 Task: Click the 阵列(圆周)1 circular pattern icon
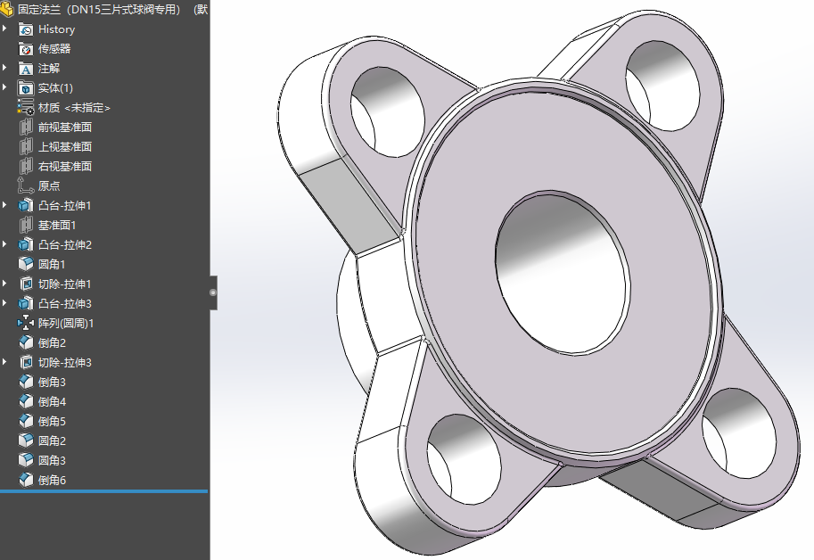point(26,323)
